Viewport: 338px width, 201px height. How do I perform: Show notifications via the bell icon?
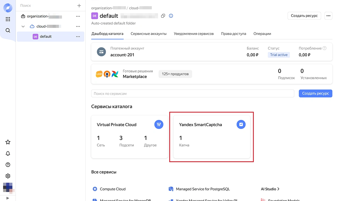[x=8, y=153]
